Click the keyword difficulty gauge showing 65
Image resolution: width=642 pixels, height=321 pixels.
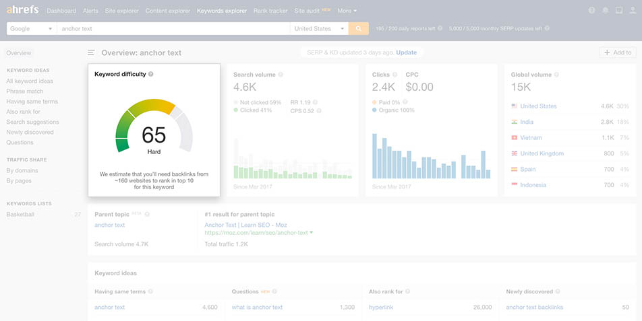154,127
